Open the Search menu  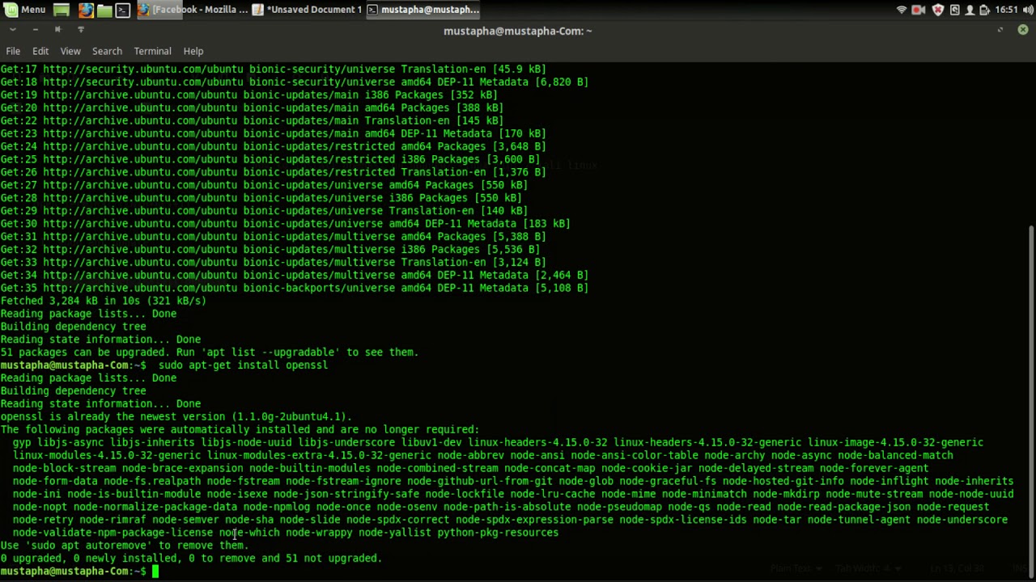pos(107,51)
